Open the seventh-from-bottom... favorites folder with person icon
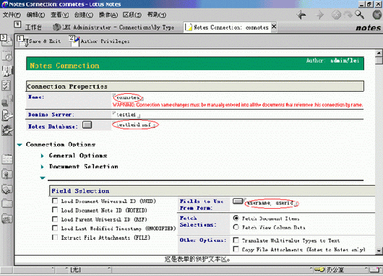383x276 pixels. click(x=7, y=174)
